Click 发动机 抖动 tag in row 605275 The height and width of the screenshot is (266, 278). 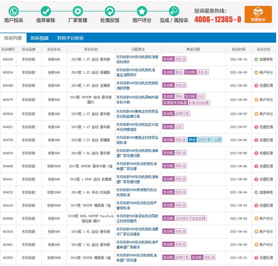pos(195,96)
